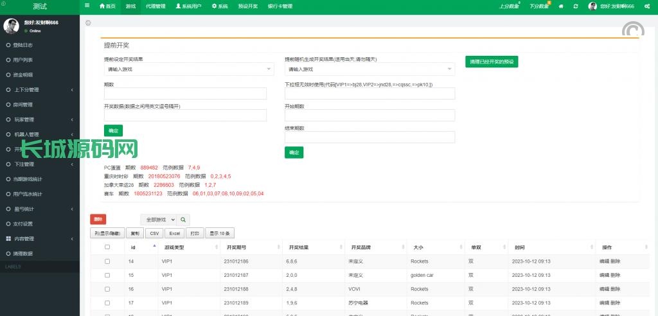Click the red 删除 button above table
The height and width of the screenshot is (316, 658).
(98, 220)
